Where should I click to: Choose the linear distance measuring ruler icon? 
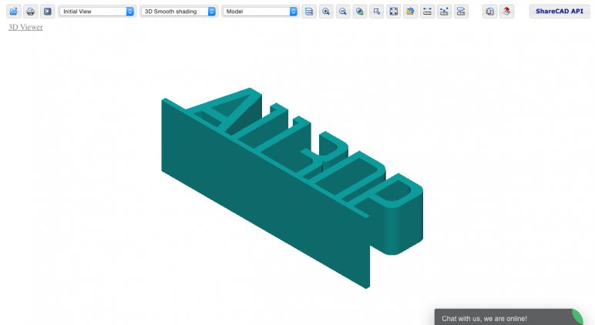[427, 12]
